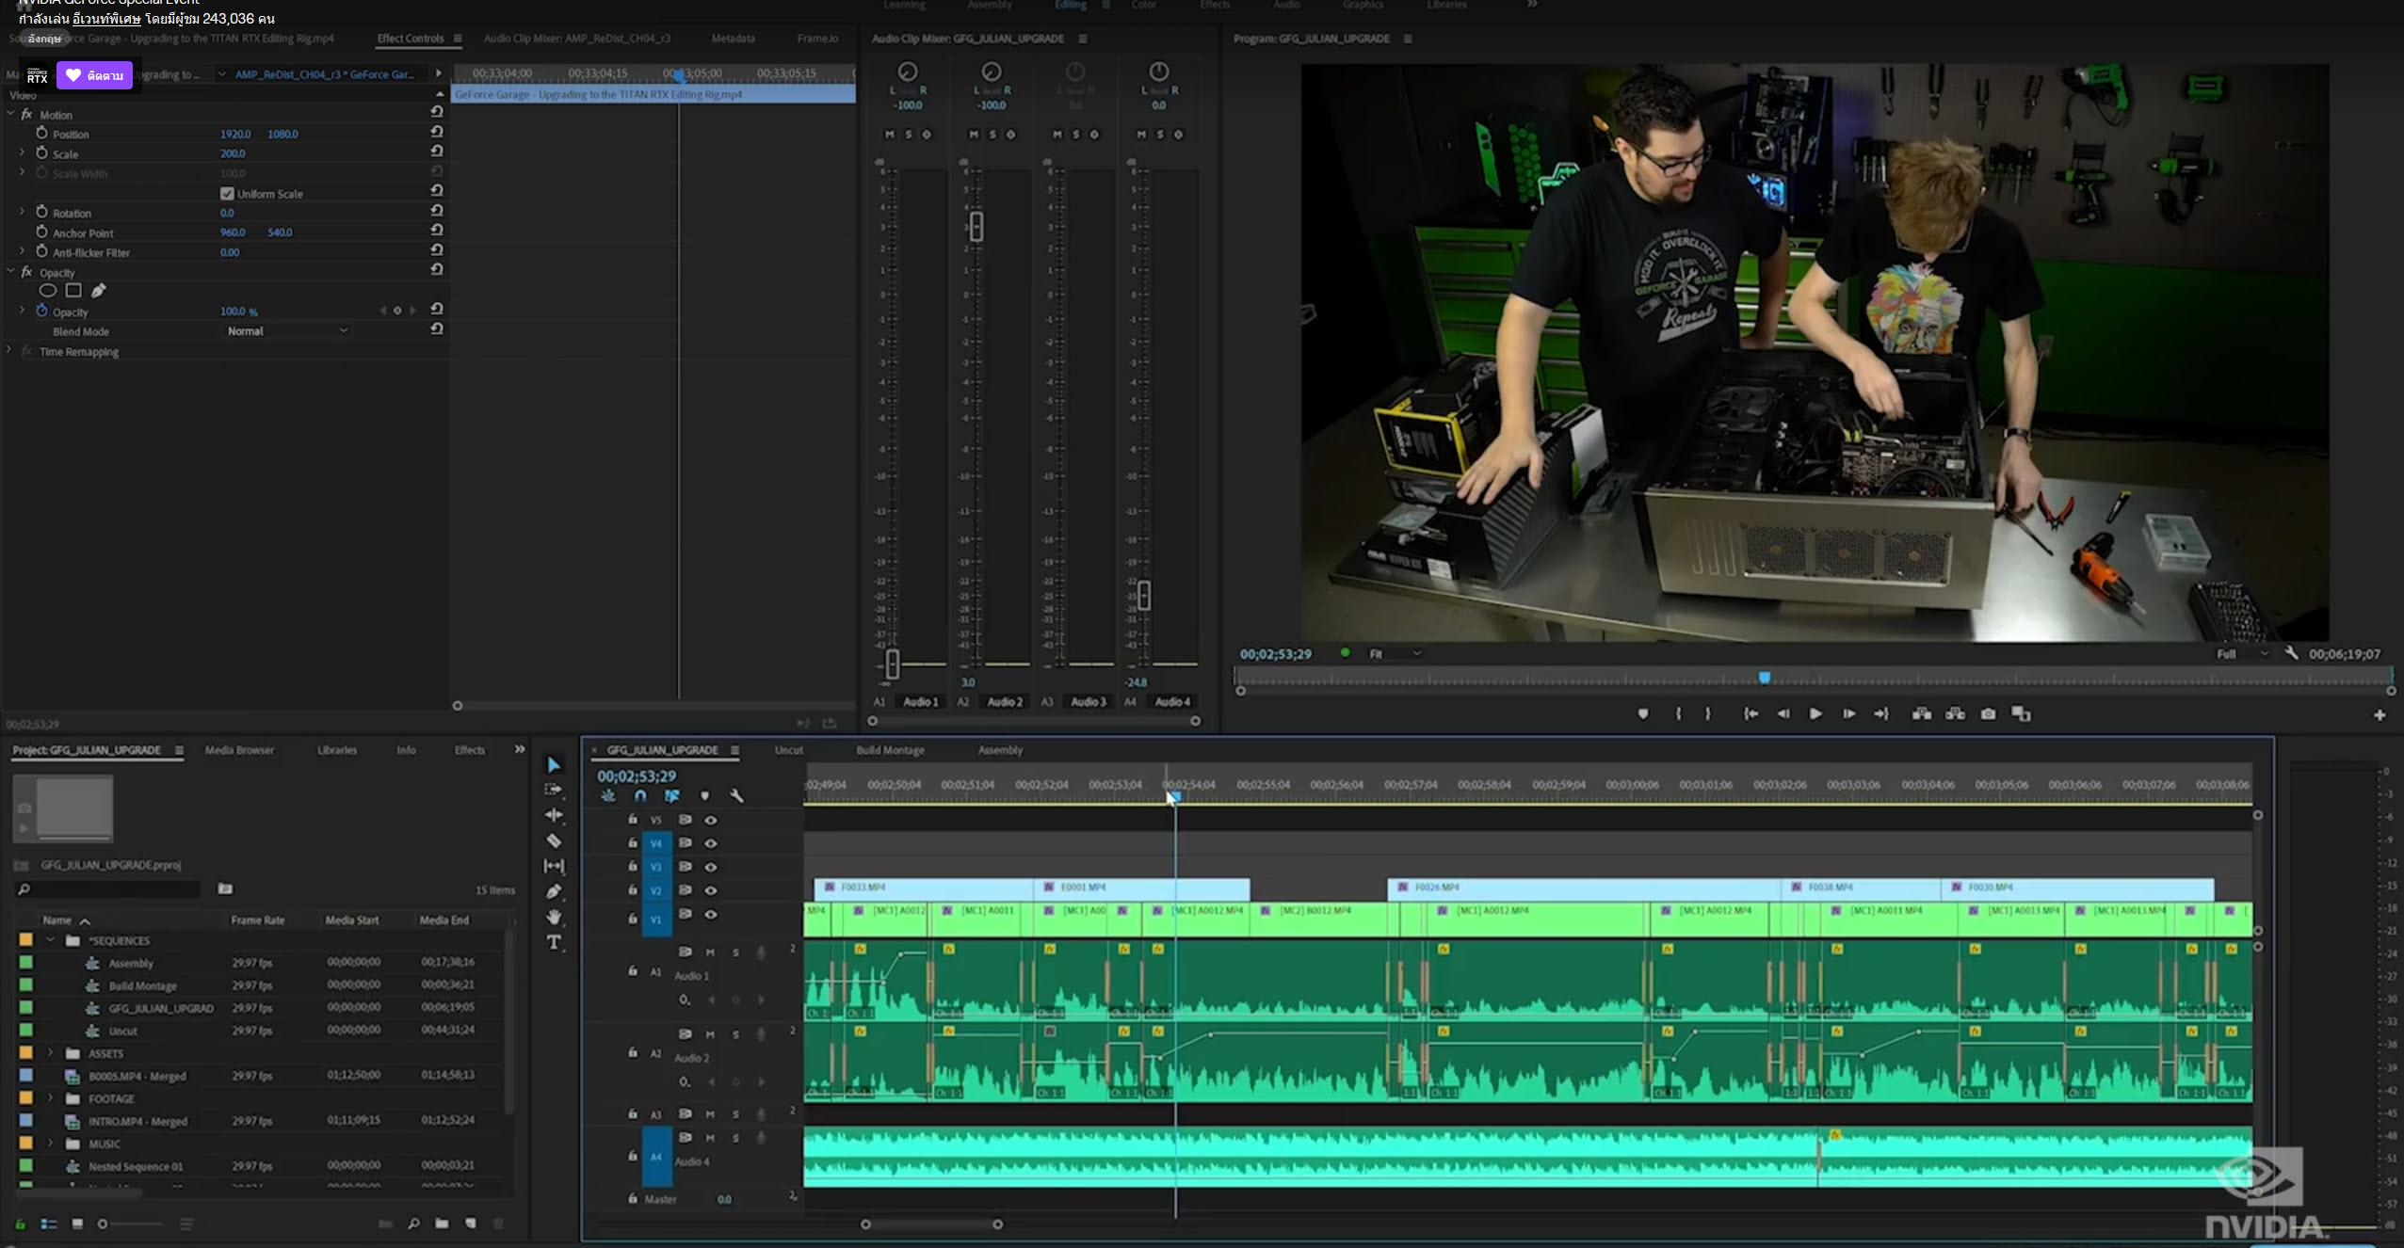This screenshot has width=2404, height=1248.
Task: Uncheck the Uniform Scale checkbox
Action: coord(227,194)
